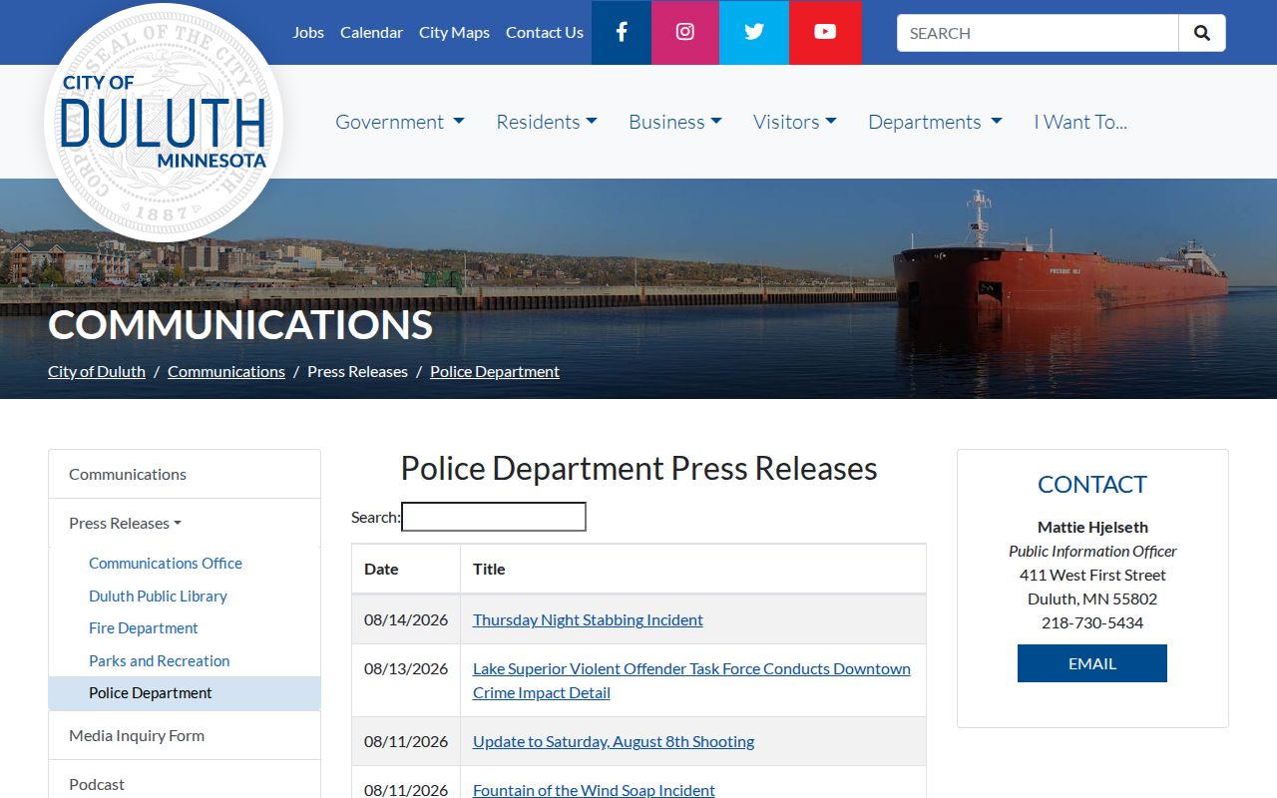Sort the table by Date column header
1277x798 pixels.
coord(406,569)
